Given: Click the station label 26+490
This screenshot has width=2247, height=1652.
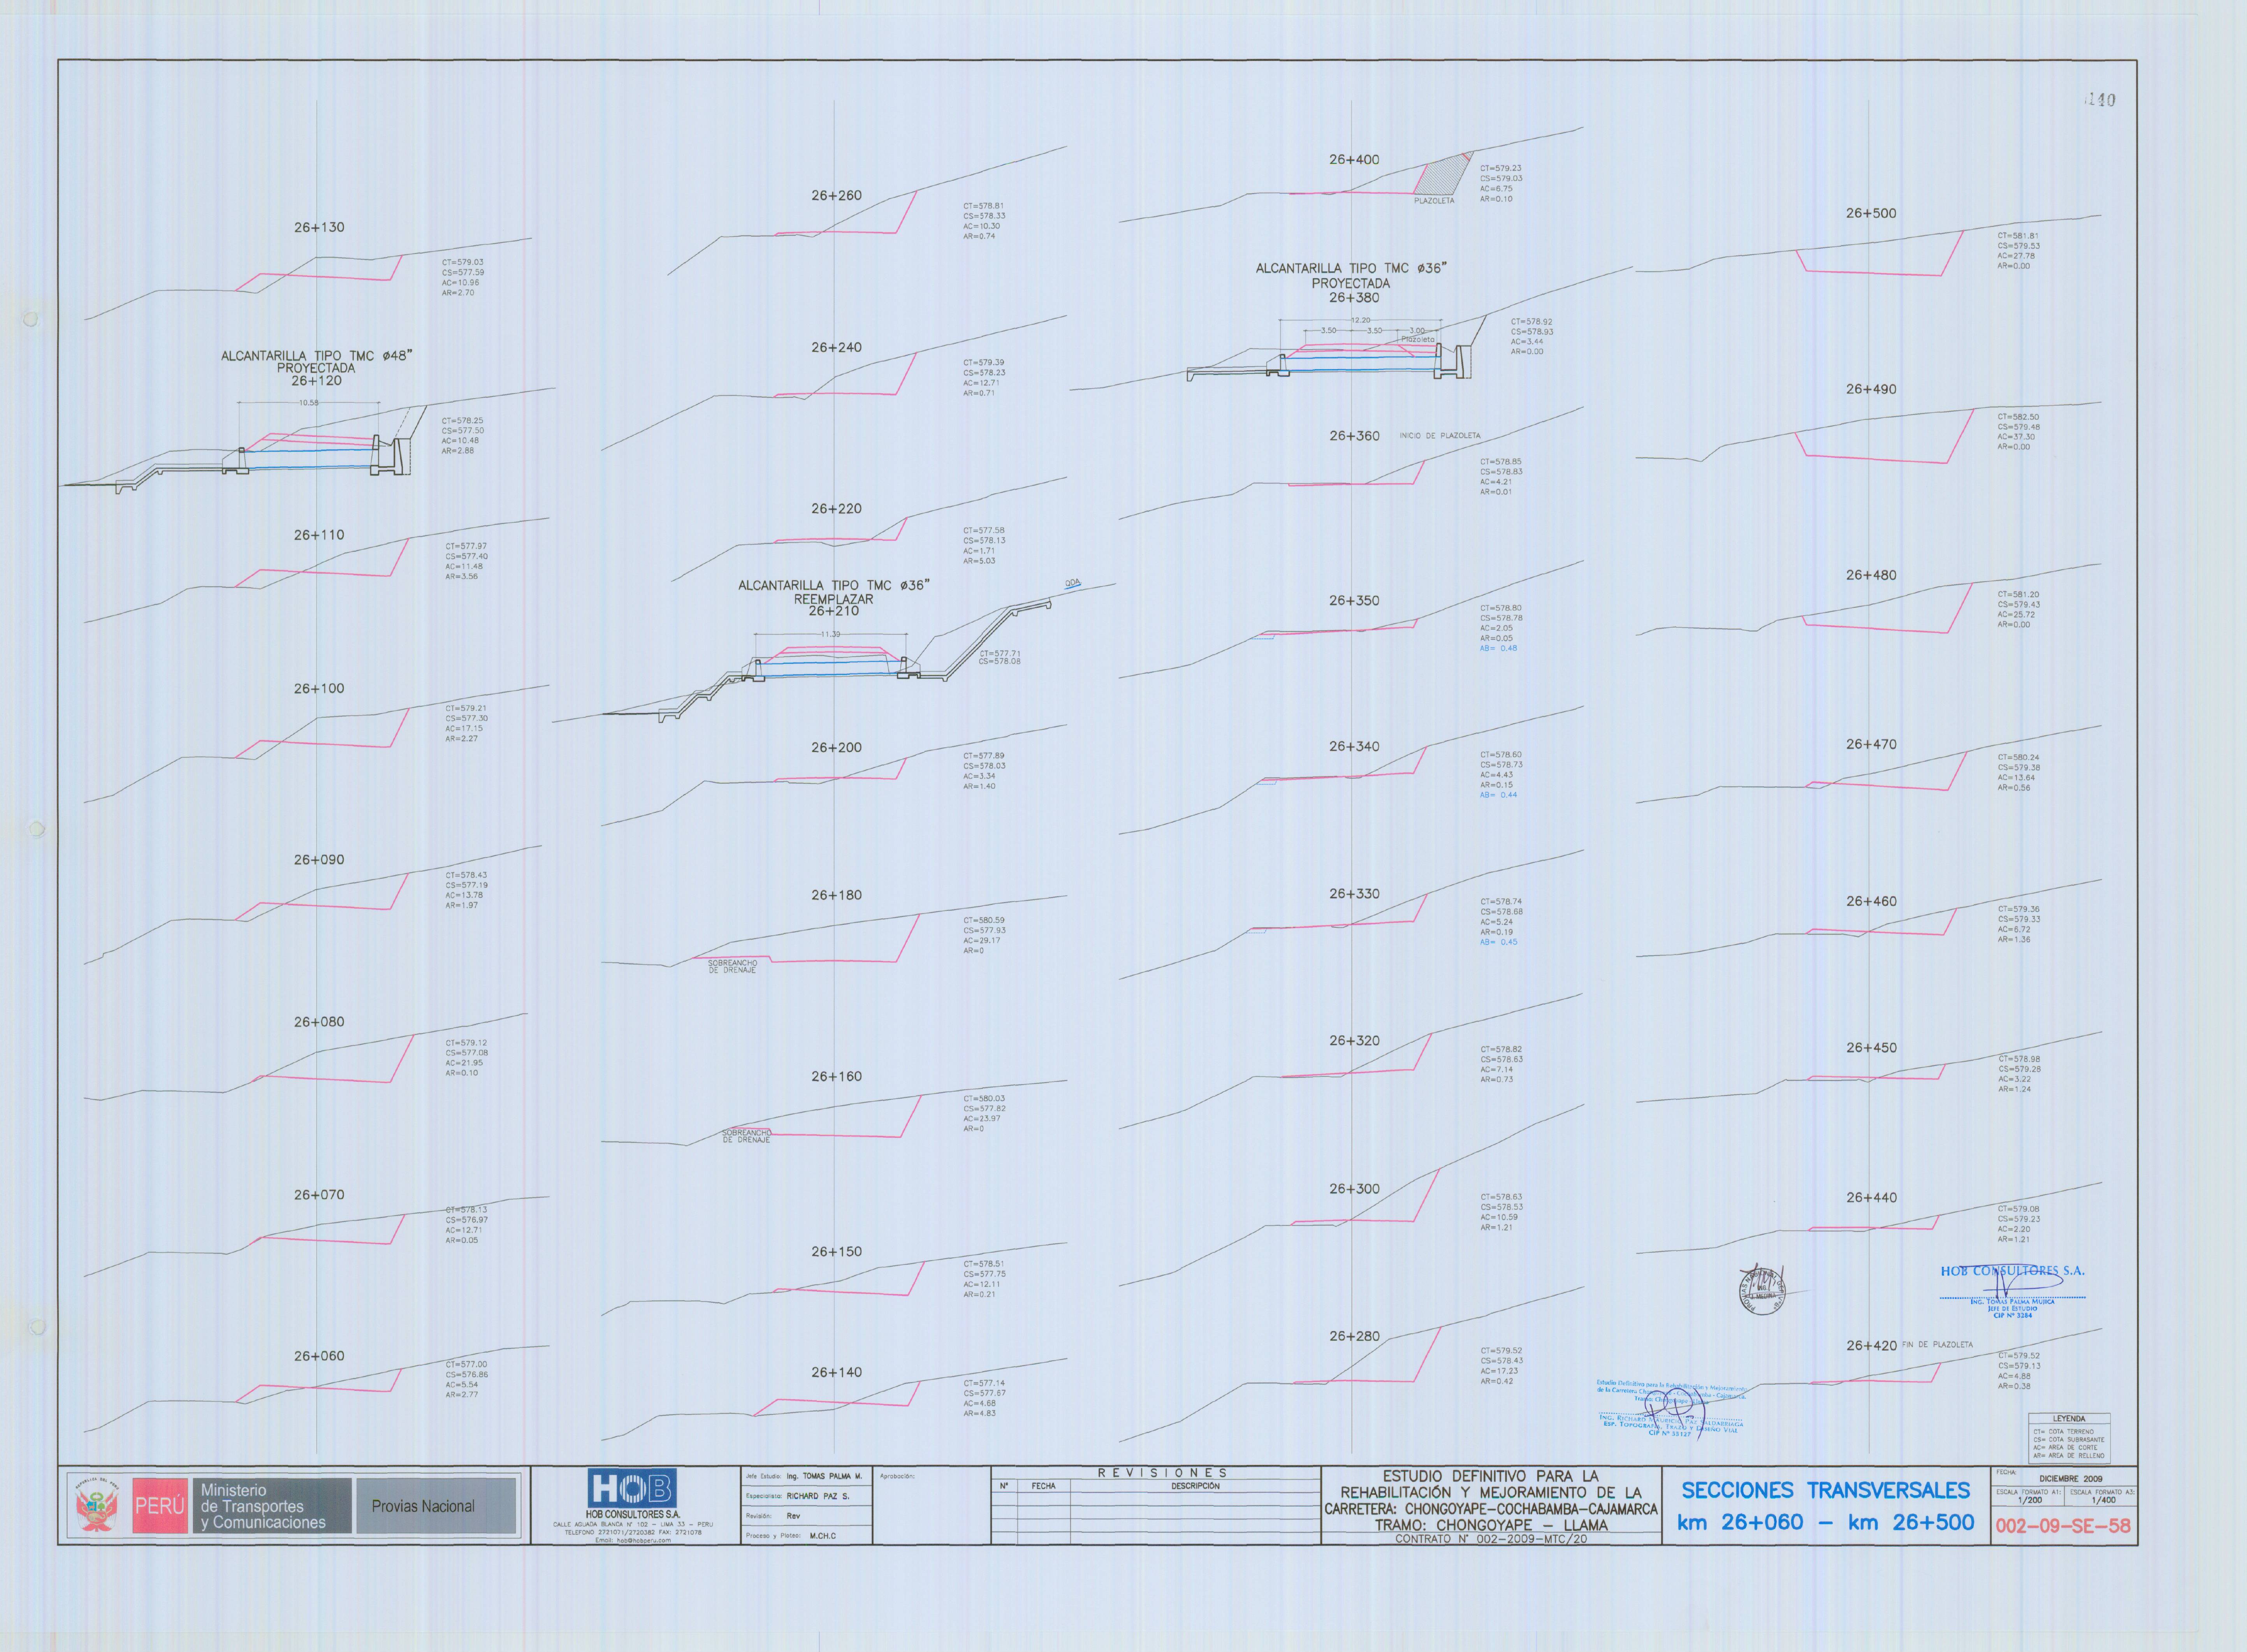Looking at the screenshot, I should click(x=1871, y=390).
